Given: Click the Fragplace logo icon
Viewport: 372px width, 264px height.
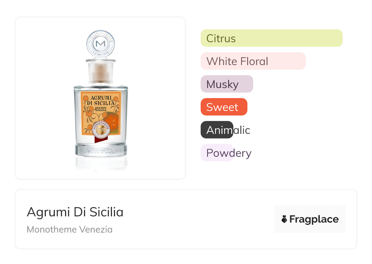Looking at the screenshot, I should (284, 219).
